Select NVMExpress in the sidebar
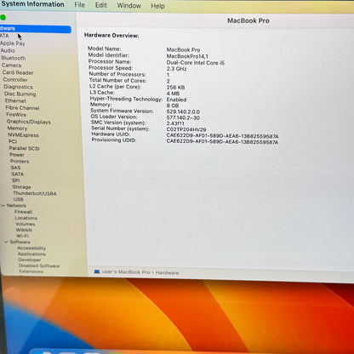The image size is (354, 354). pos(23,135)
